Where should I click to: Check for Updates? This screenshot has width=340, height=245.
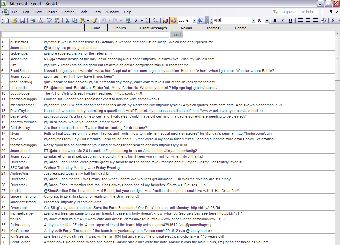click(x=214, y=28)
